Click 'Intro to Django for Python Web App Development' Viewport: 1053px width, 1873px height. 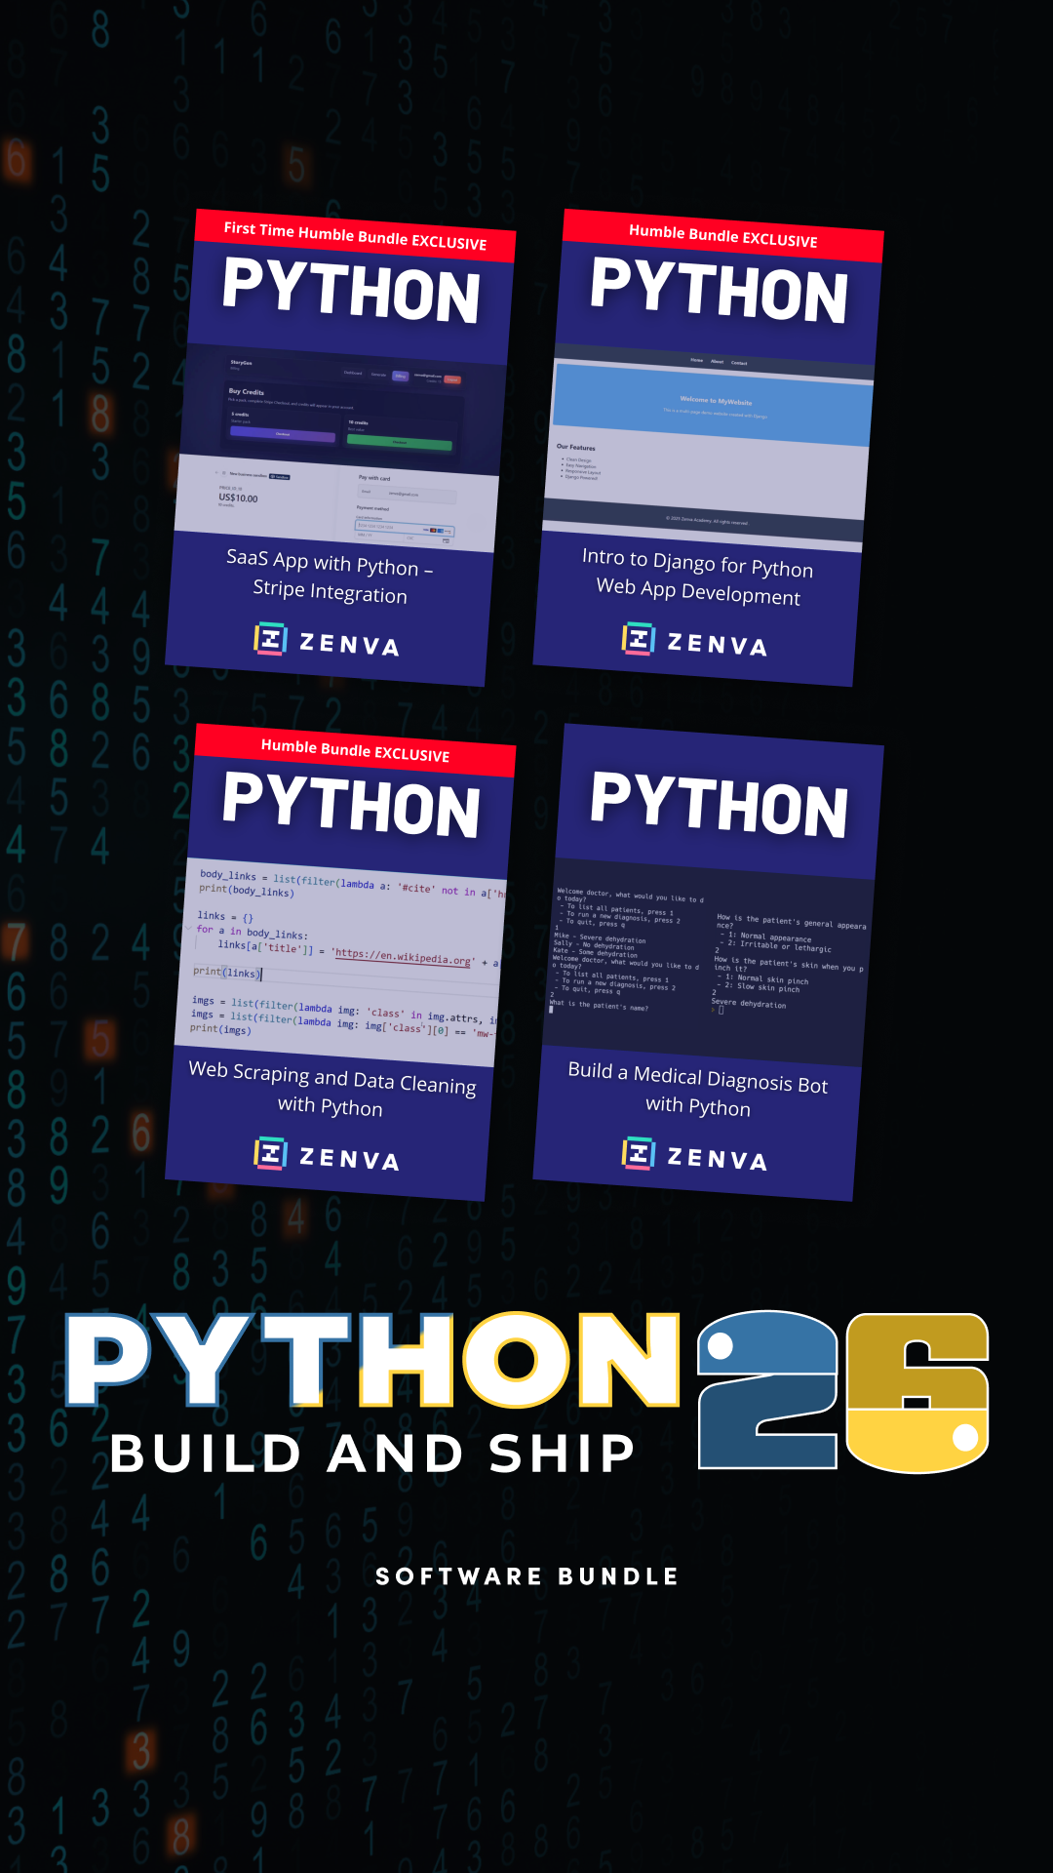[698, 577]
